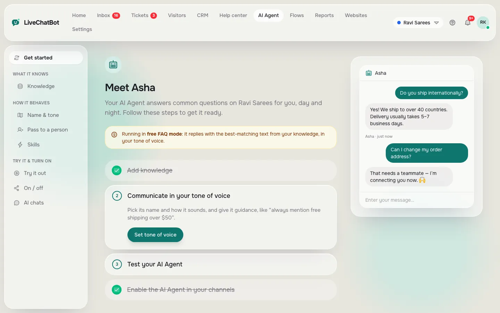The height and width of the screenshot is (313, 500).
Task: Click the Name & tone book icon
Action: pos(20,115)
